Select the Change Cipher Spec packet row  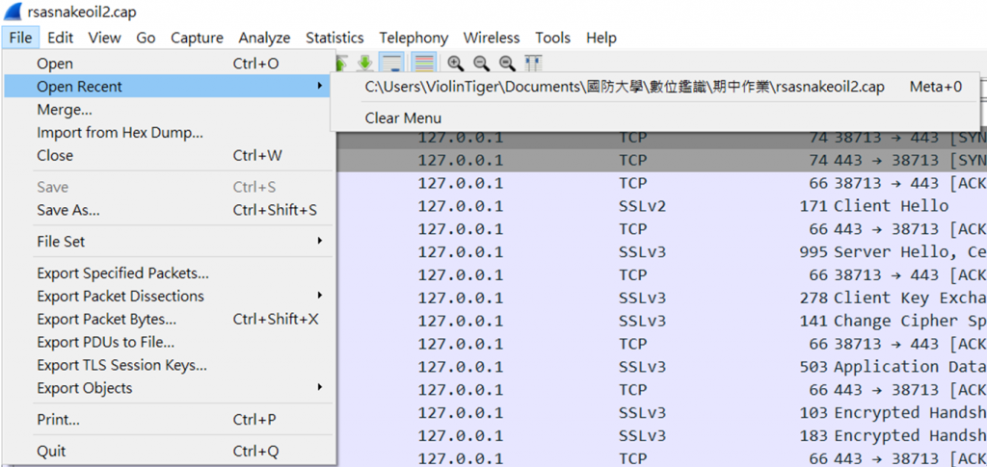(x=661, y=321)
